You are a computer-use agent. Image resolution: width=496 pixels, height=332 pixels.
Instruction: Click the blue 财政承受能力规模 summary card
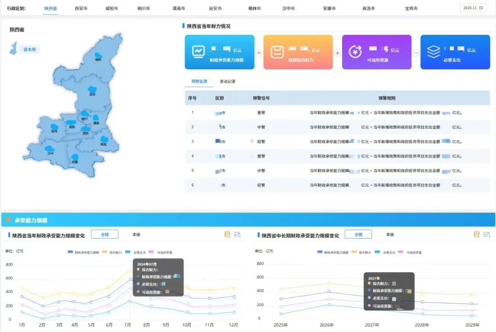click(x=220, y=52)
